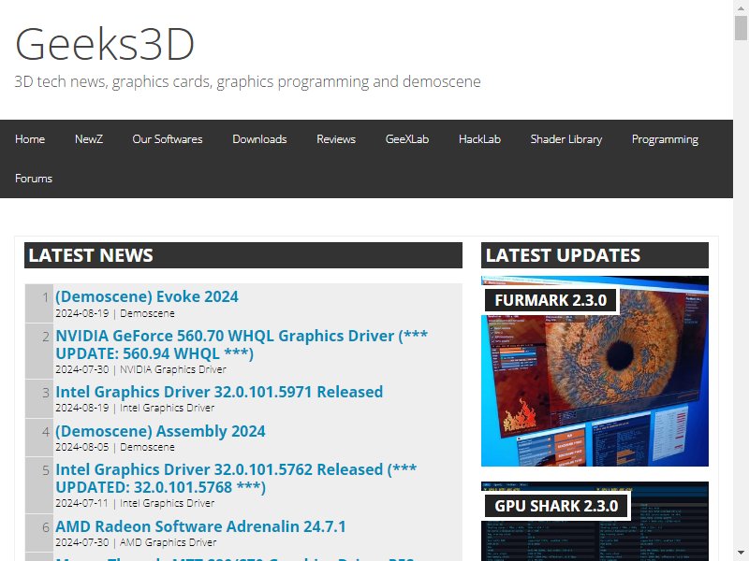749x561 pixels.
Task: Click the 2024-07-30 NVIDIA Graphics Driver line
Action: 141,369
